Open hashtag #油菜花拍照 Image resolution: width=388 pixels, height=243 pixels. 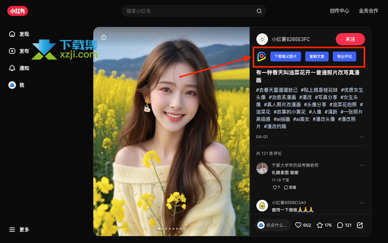(x=343, y=104)
